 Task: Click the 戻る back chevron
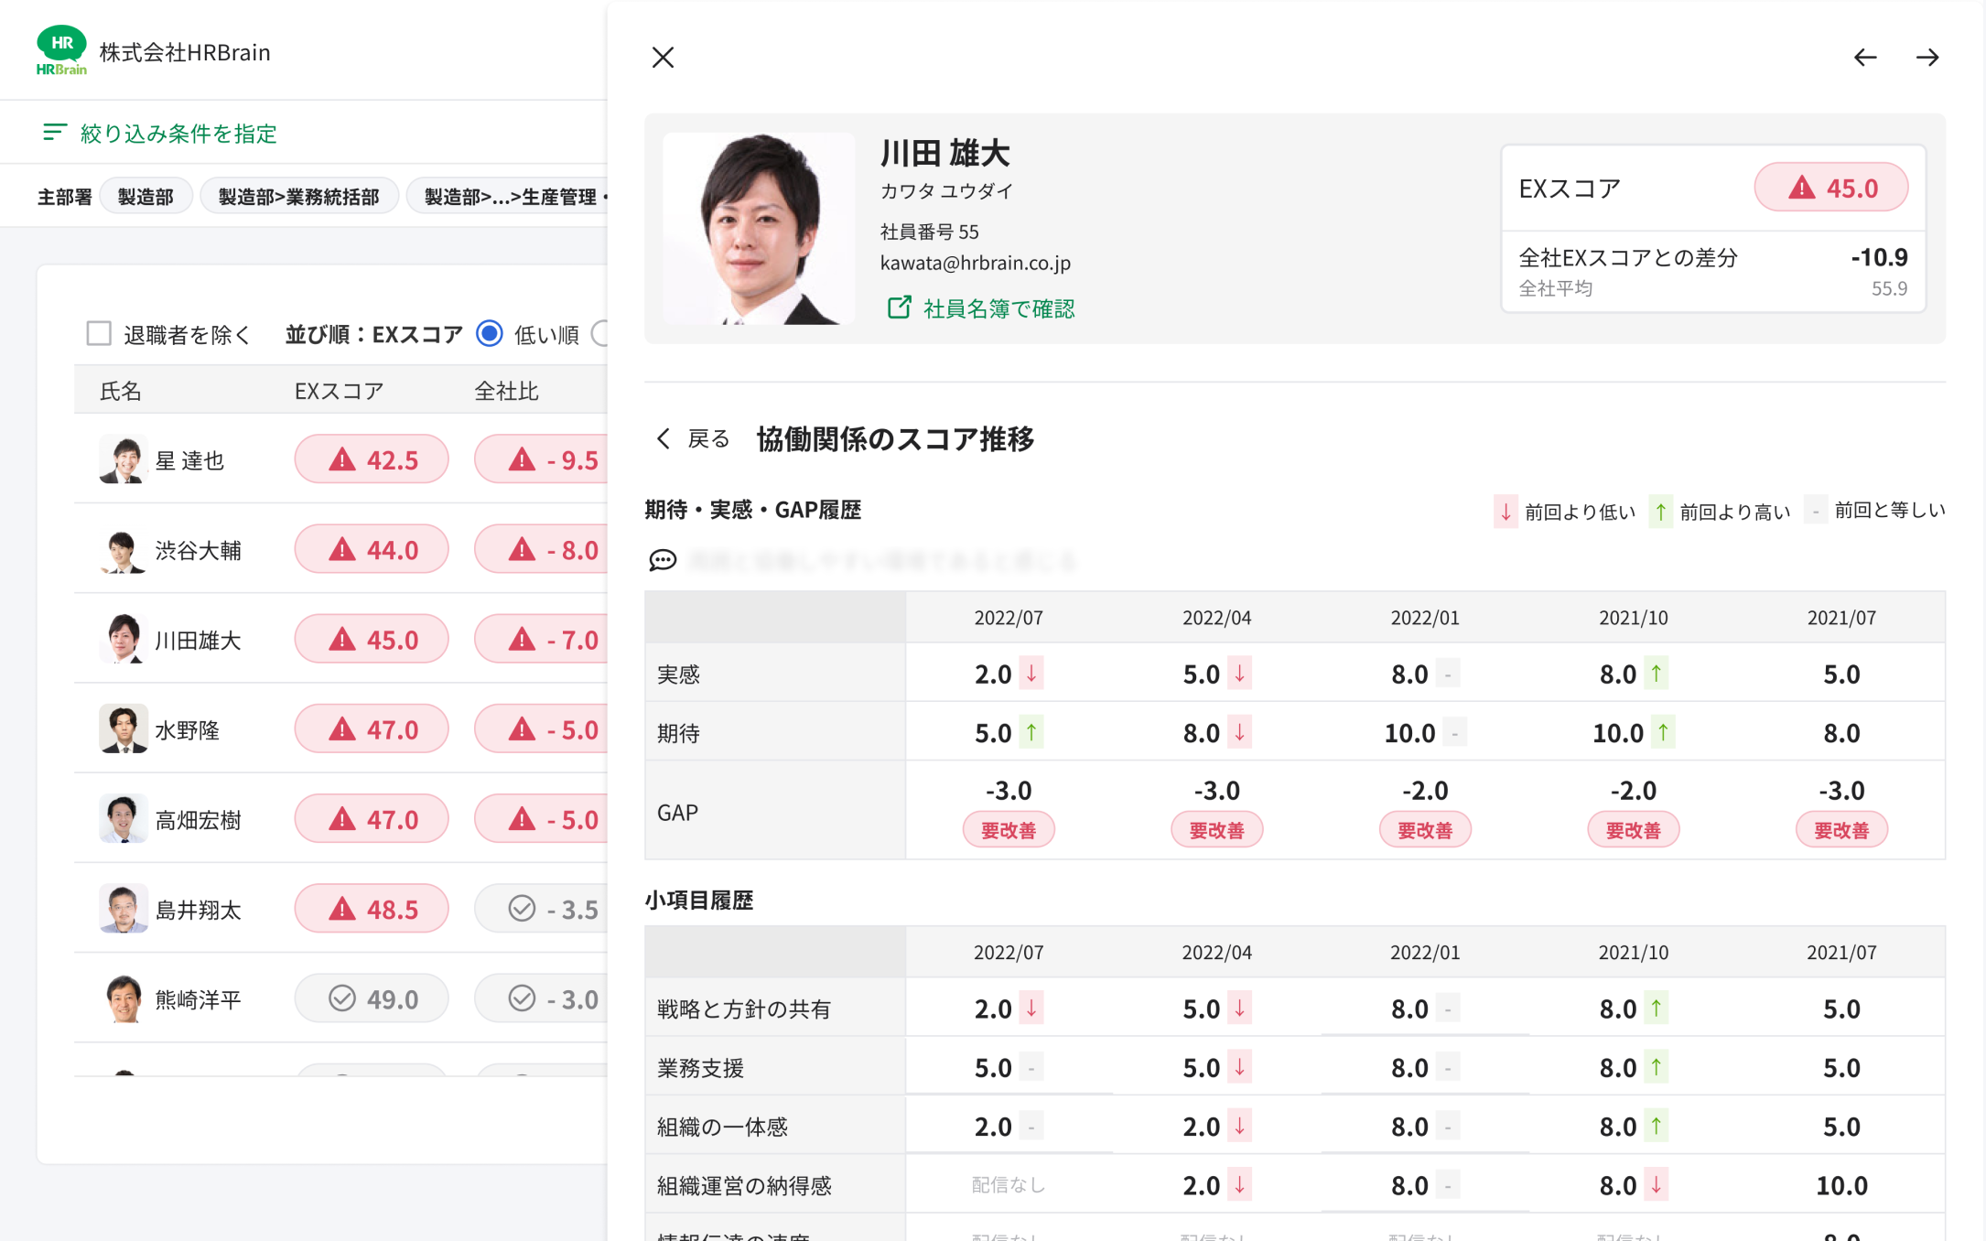(x=664, y=439)
